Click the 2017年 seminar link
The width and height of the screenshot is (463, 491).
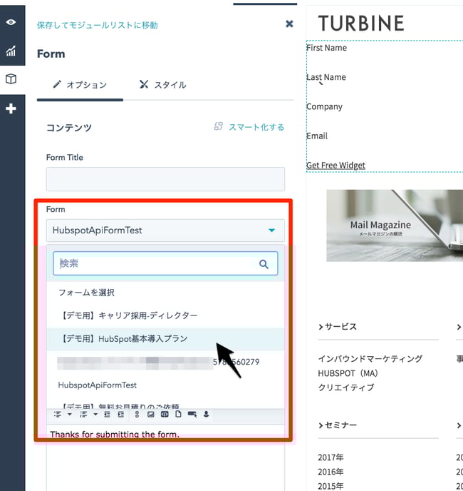tap(331, 457)
